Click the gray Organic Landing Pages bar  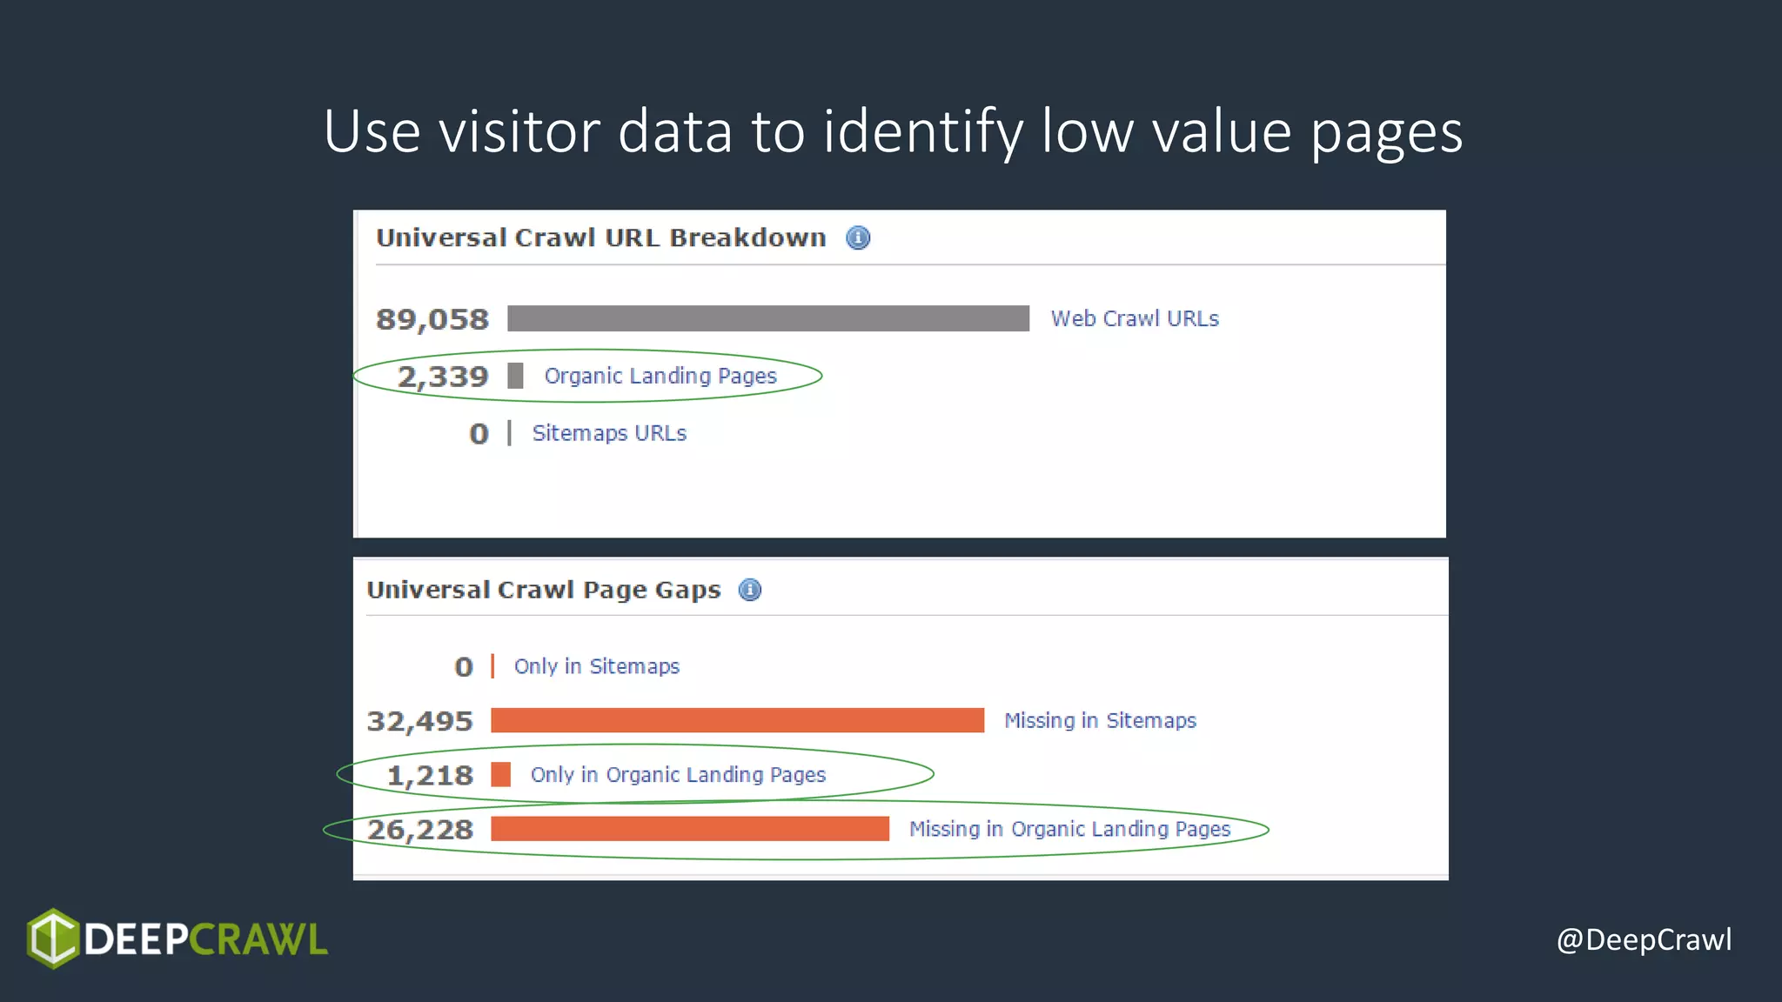tap(515, 376)
